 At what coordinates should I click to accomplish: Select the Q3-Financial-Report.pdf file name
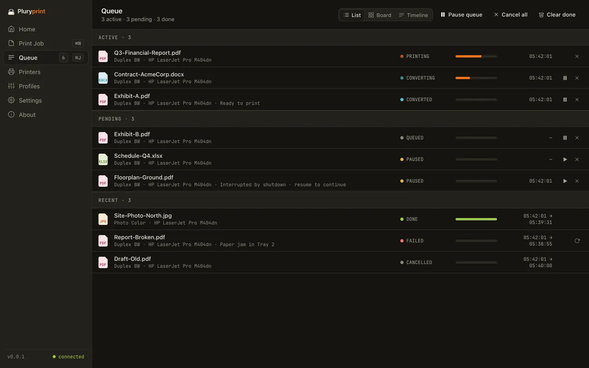coord(147,52)
